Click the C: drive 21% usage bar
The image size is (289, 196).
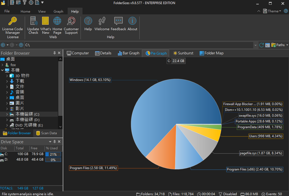pyautogui.click(x=53, y=154)
